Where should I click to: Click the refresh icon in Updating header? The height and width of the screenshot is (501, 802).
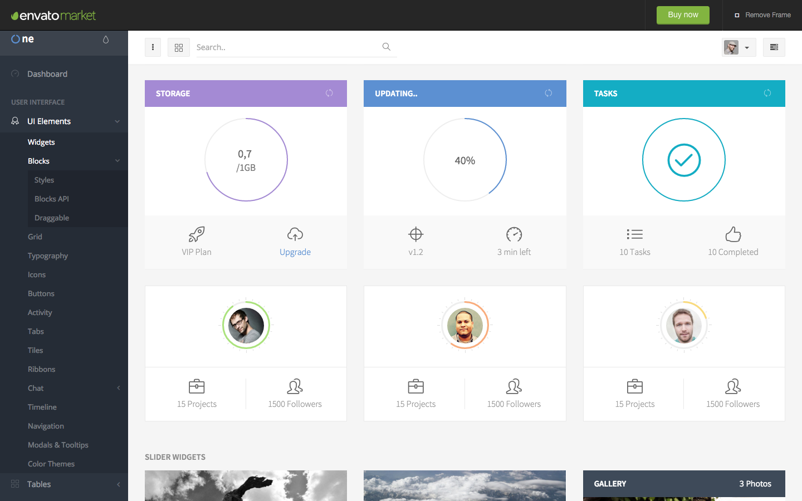[549, 93]
